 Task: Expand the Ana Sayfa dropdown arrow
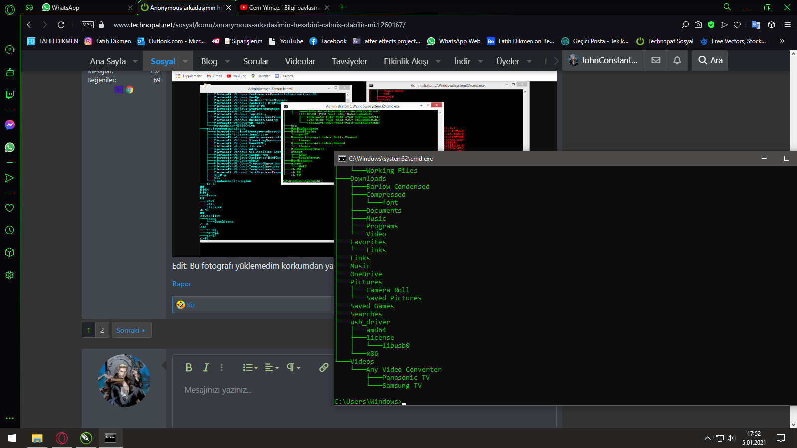[135, 61]
